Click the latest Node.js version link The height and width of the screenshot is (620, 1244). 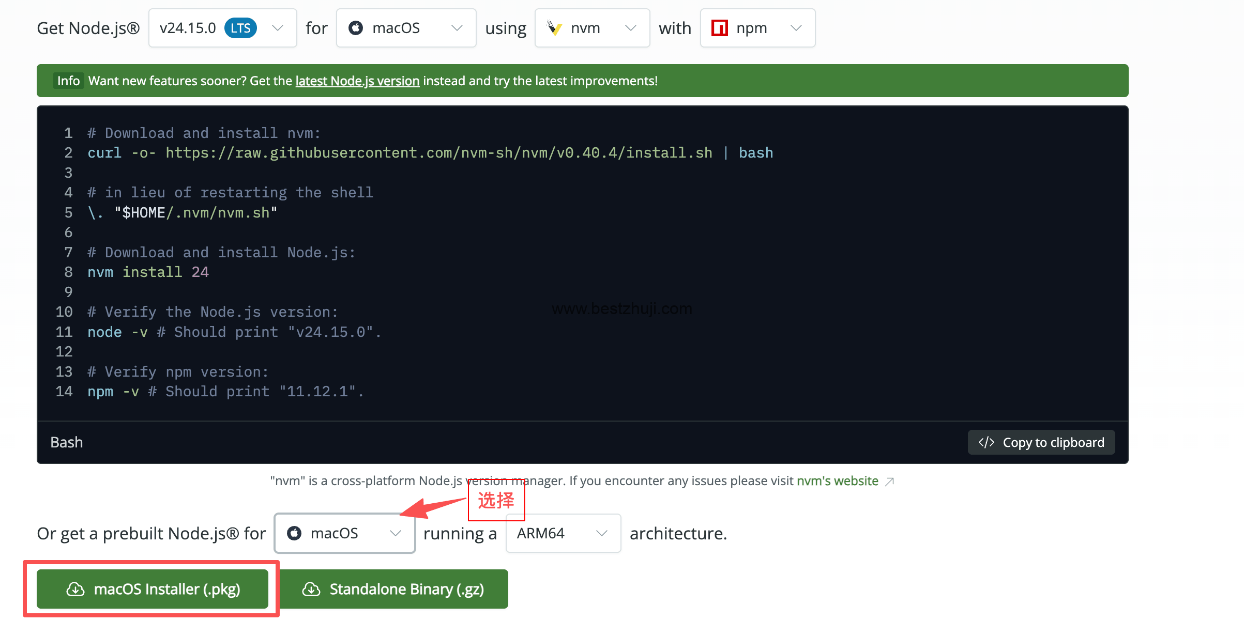[x=357, y=81]
